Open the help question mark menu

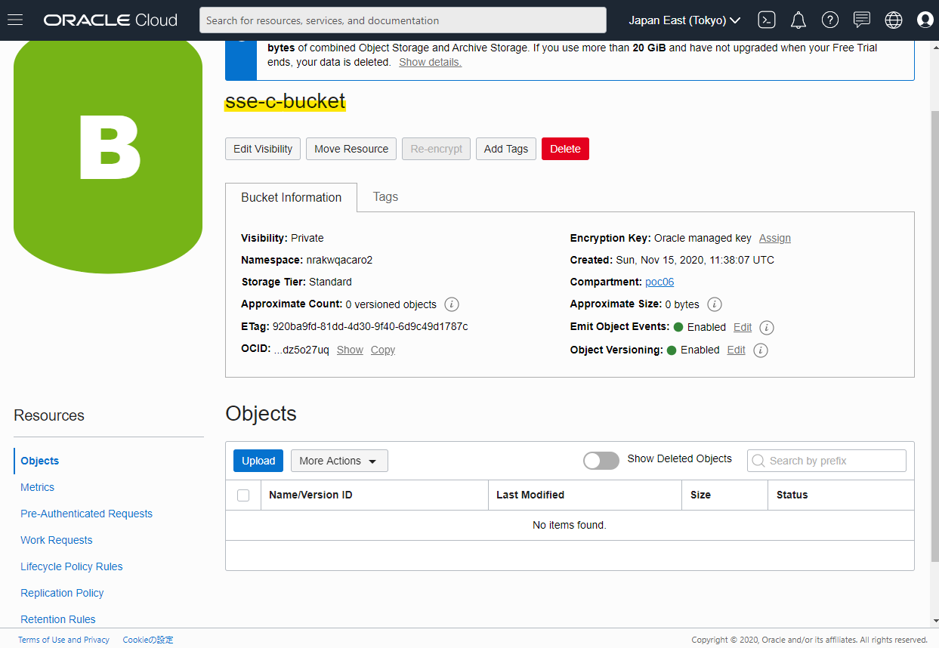pyautogui.click(x=830, y=20)
